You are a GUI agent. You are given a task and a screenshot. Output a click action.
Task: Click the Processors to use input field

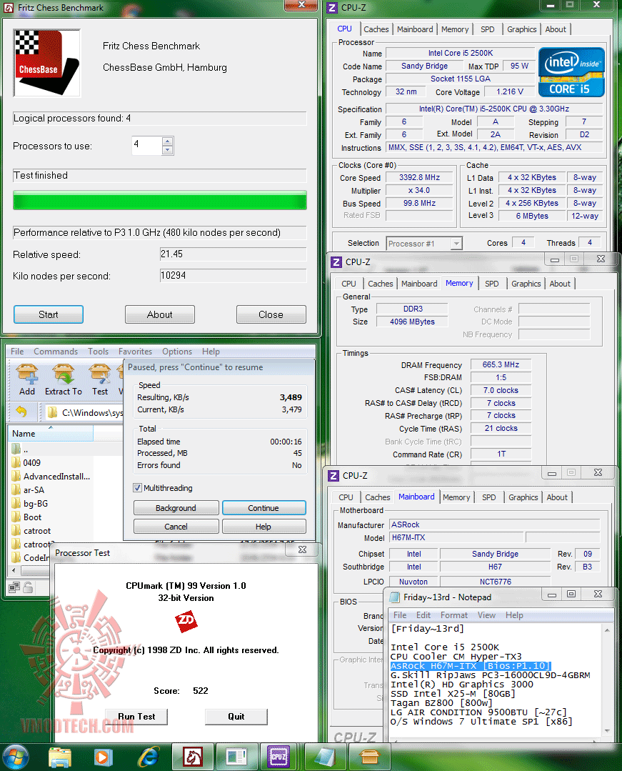pos(146,146)
